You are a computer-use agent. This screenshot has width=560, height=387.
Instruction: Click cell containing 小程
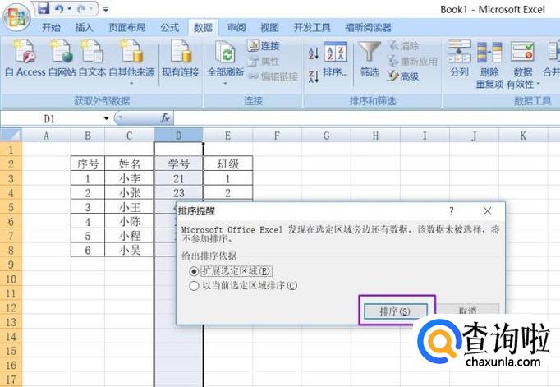click(129, 236)
